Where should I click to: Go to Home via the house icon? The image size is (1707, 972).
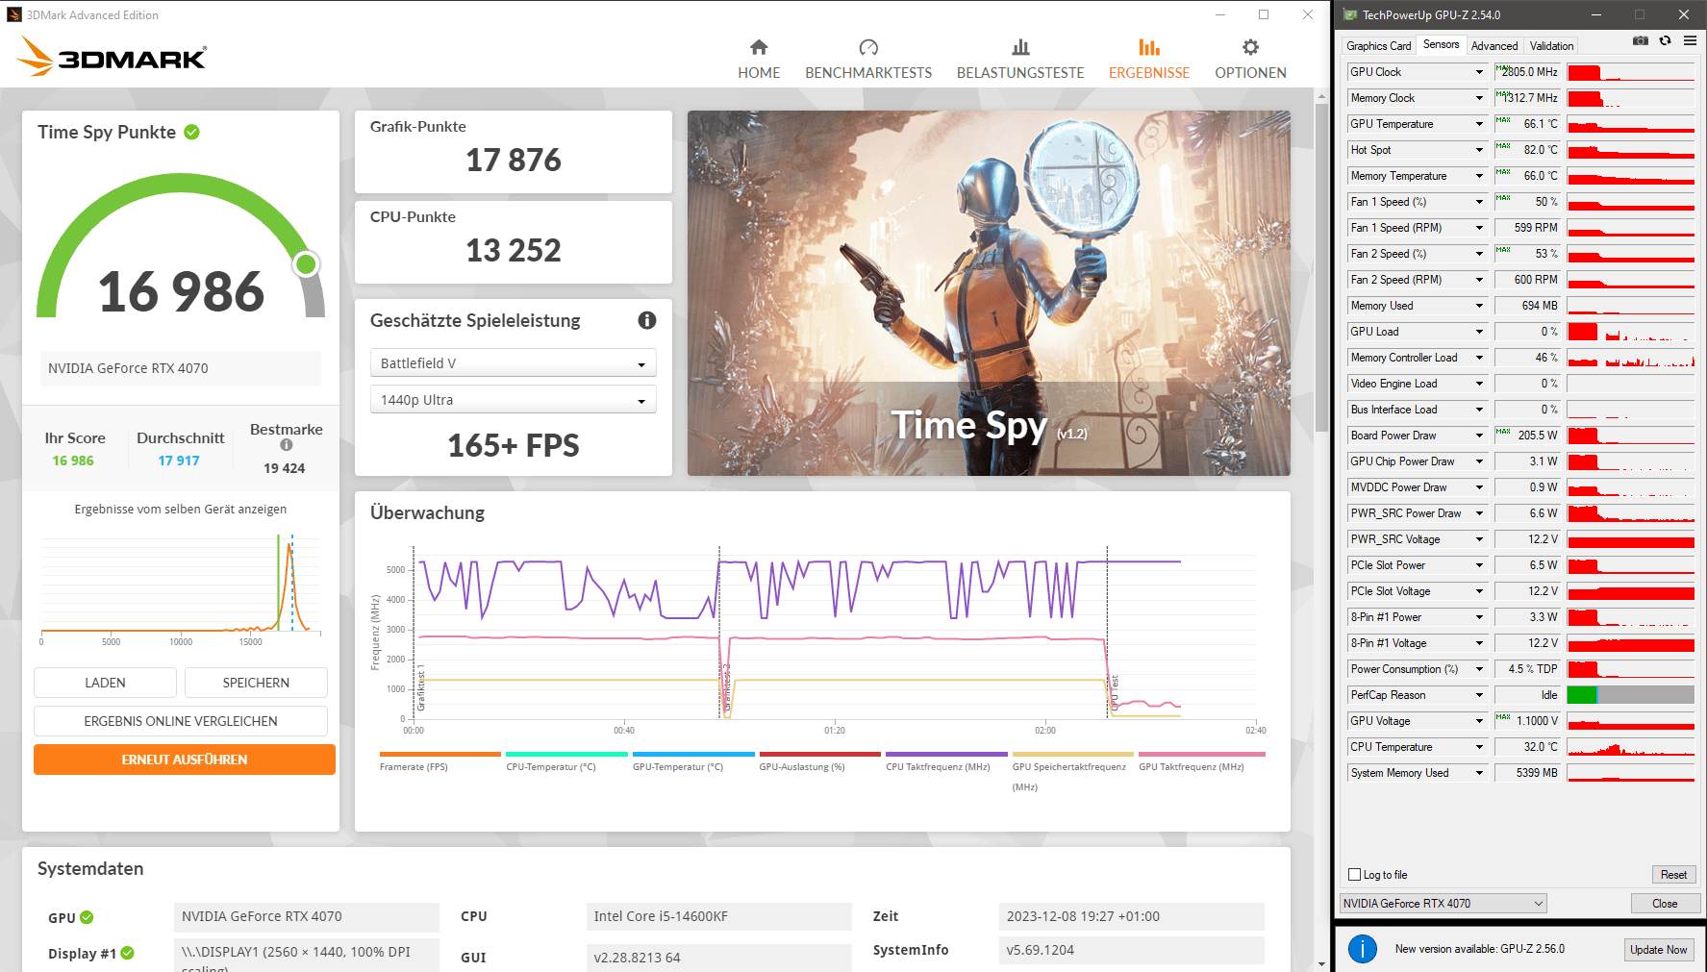[x=759, y=47]
